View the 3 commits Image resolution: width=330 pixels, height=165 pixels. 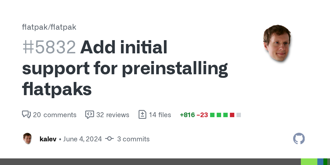[x=133, y=139]
